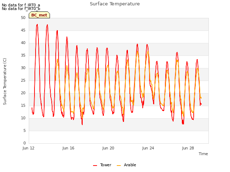Image resolution: width=230 pixels, height=172 pixels.
Task: Click the Jun 20 x-axis tick label
Action: pos(108,148)
